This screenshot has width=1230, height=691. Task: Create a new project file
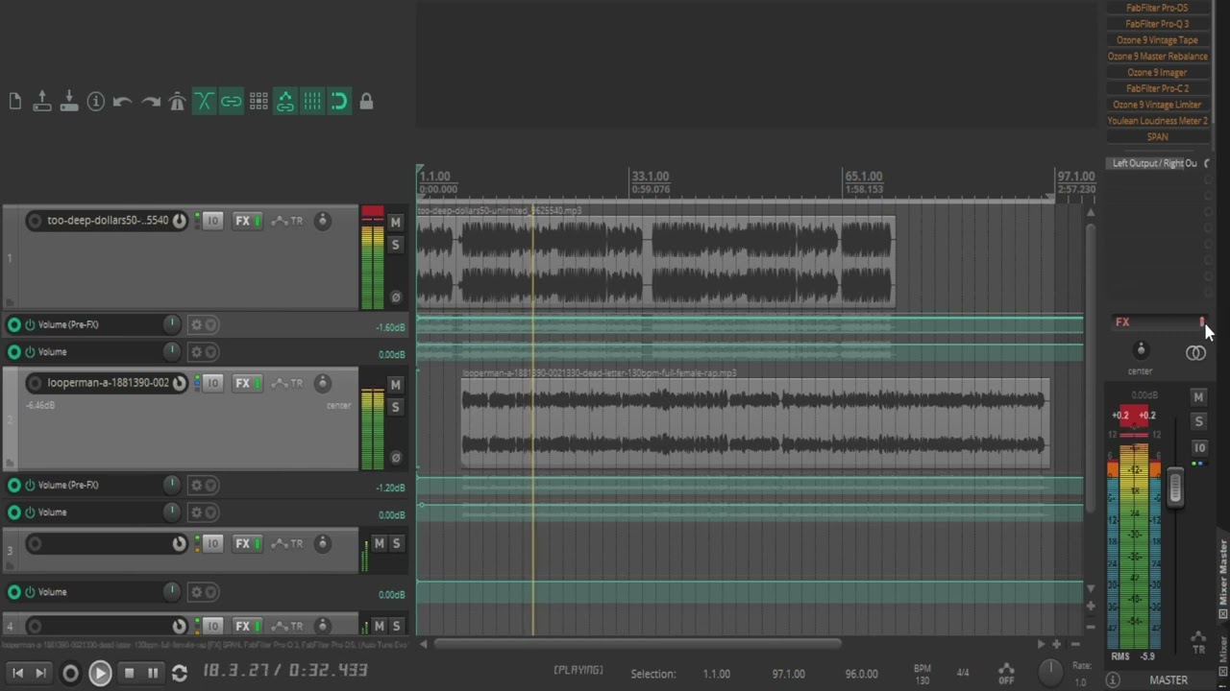pos(15,101)
